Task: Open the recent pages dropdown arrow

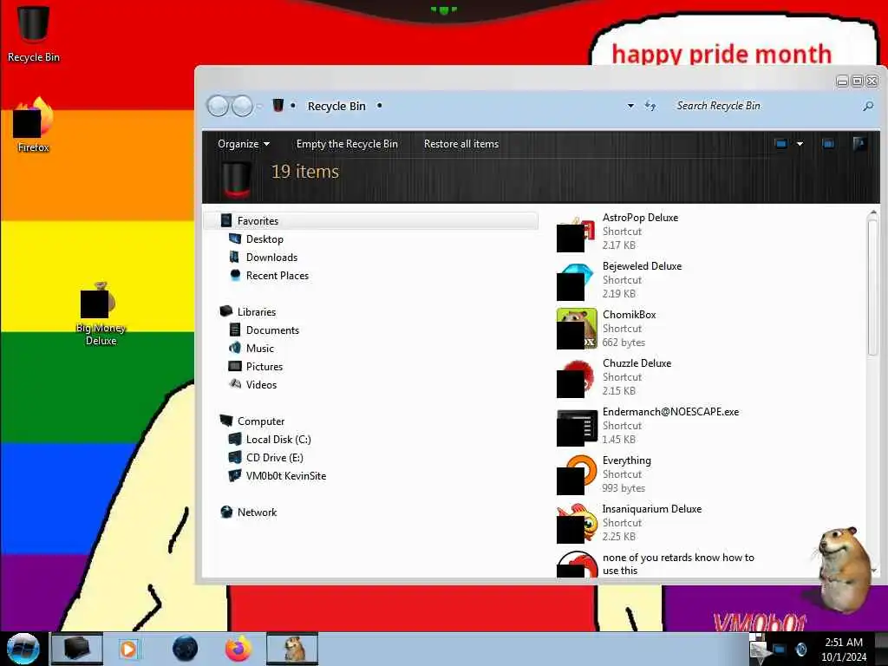Action: coord(259,107)
